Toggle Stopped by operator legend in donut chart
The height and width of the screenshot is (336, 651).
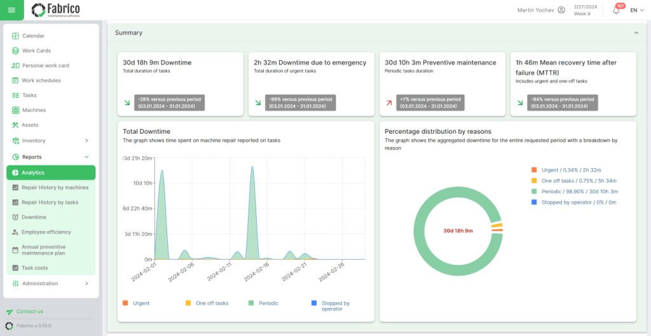click(x=573, y=202)
